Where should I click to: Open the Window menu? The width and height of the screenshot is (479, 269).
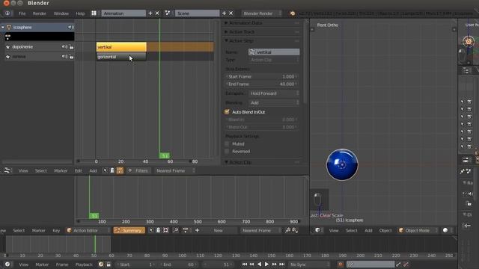pyautogui.click(x=61, y=13)
